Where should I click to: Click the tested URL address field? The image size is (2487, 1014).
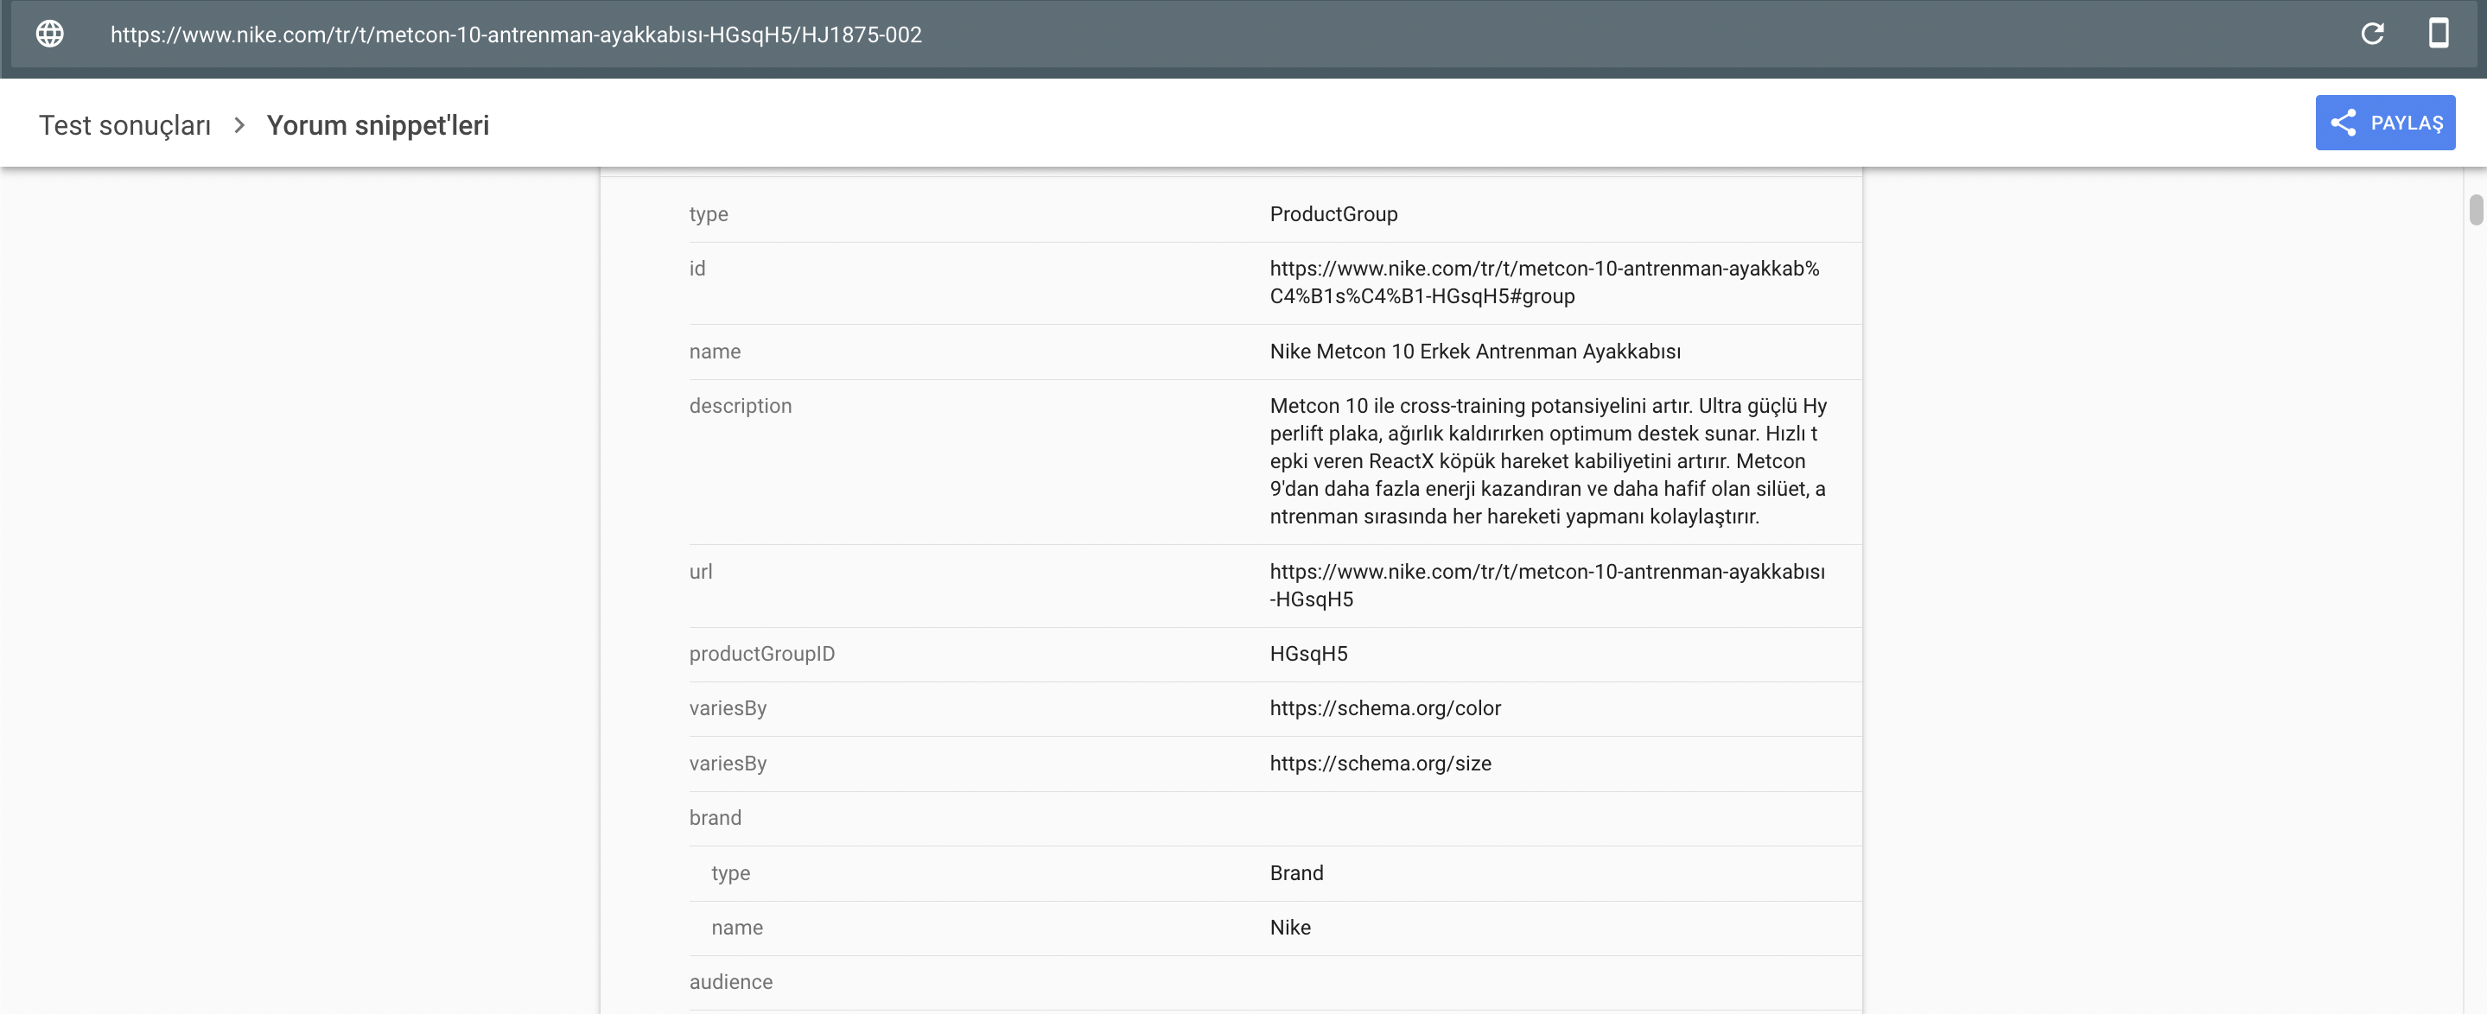click(516, 35)
